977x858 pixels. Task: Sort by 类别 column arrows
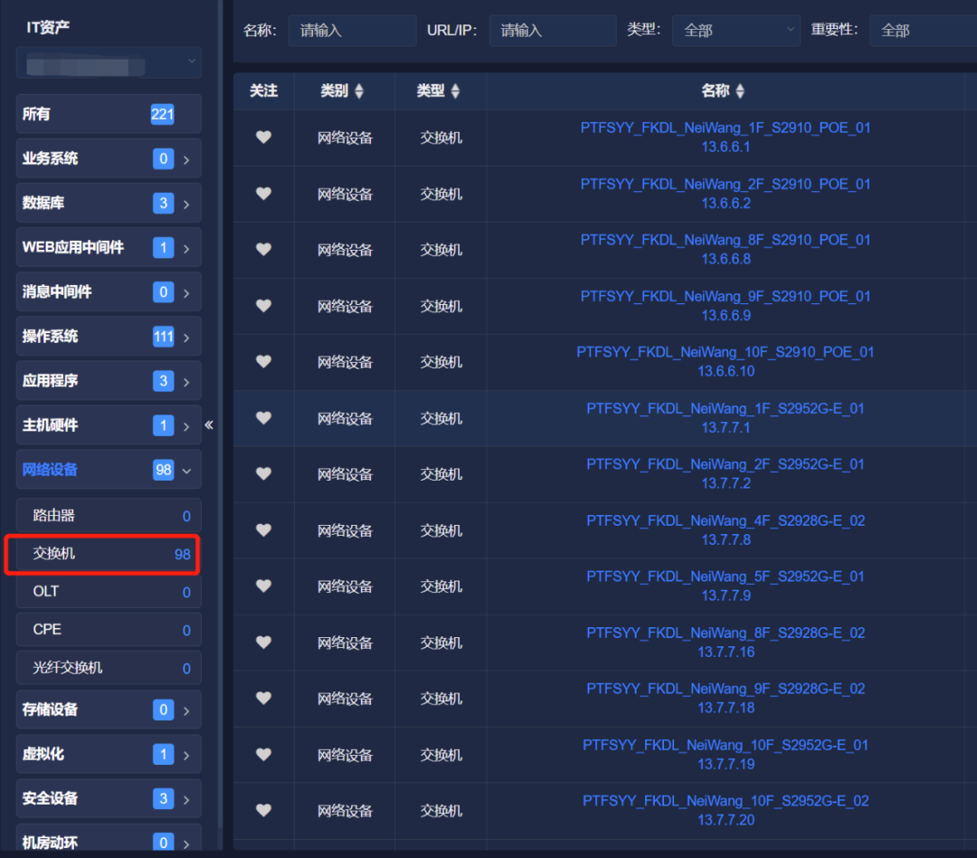point(359,91)
